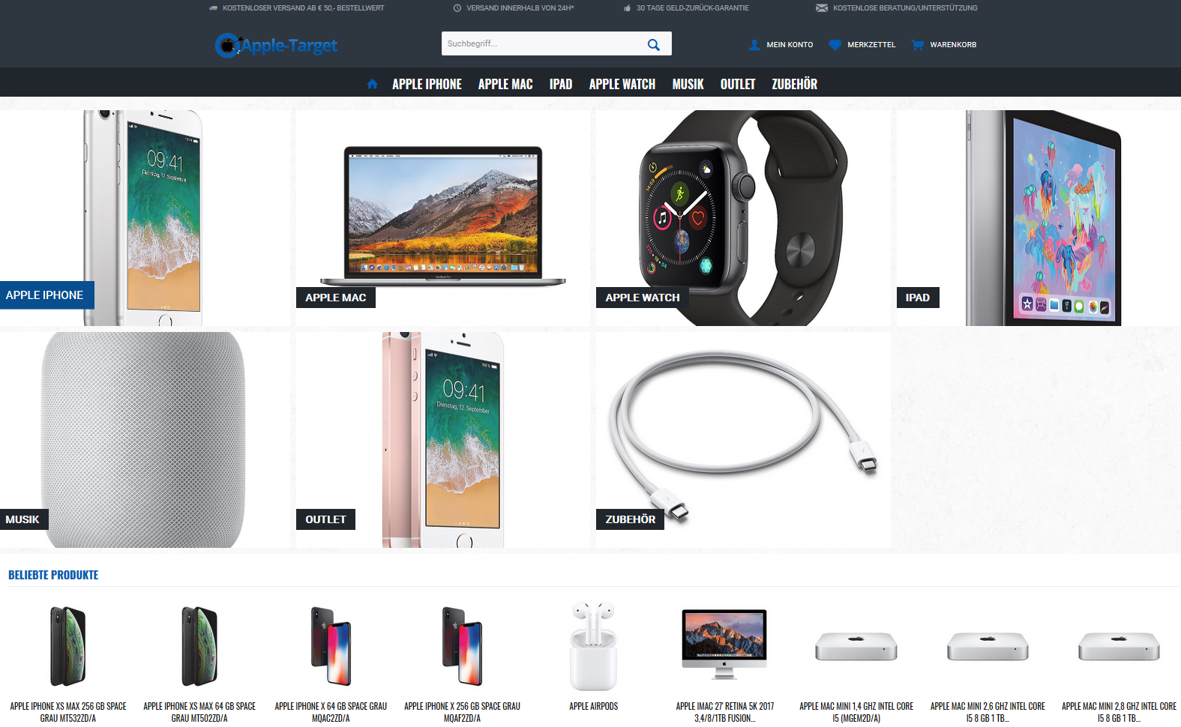1181x727 pixels.
Task: Open iPhone XS Max 256 GB product
Action: 68,712
